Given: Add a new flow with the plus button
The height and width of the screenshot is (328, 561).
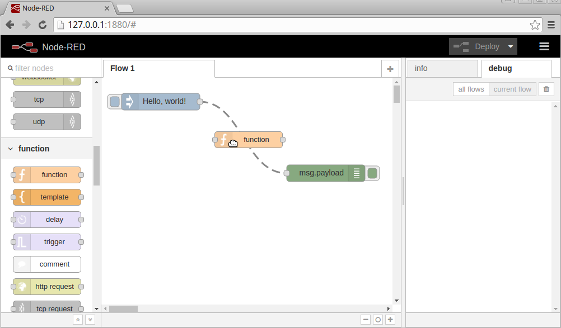Looking at the screenshot, I should tap(390, 68).
